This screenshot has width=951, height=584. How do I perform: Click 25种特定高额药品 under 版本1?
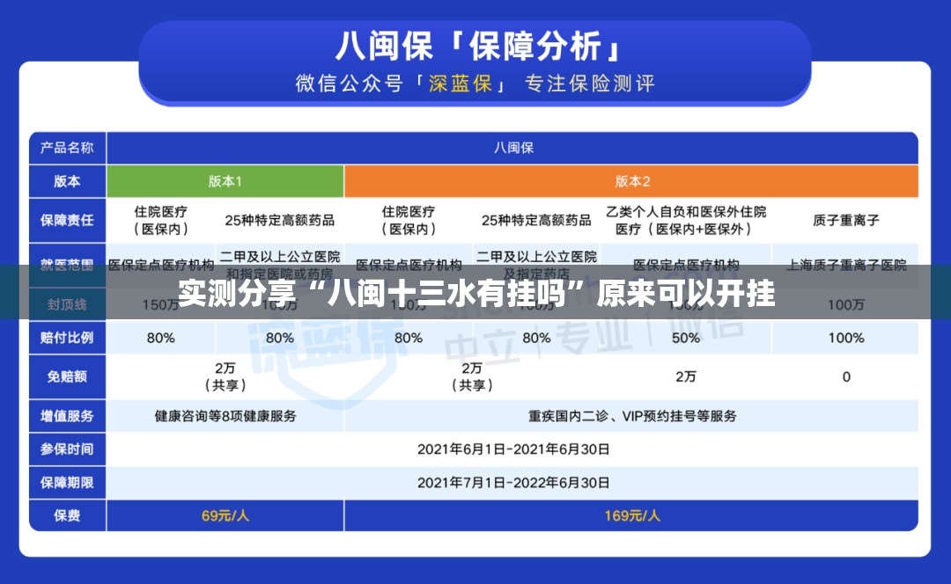[280, 221]
